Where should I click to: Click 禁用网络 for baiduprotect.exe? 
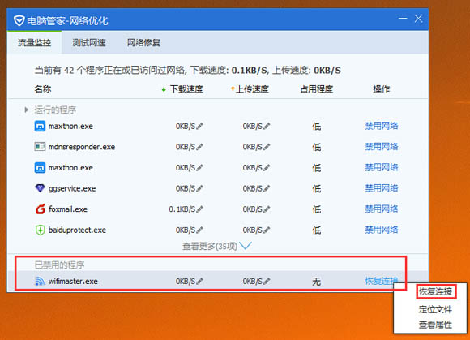(x=382, y=230)
